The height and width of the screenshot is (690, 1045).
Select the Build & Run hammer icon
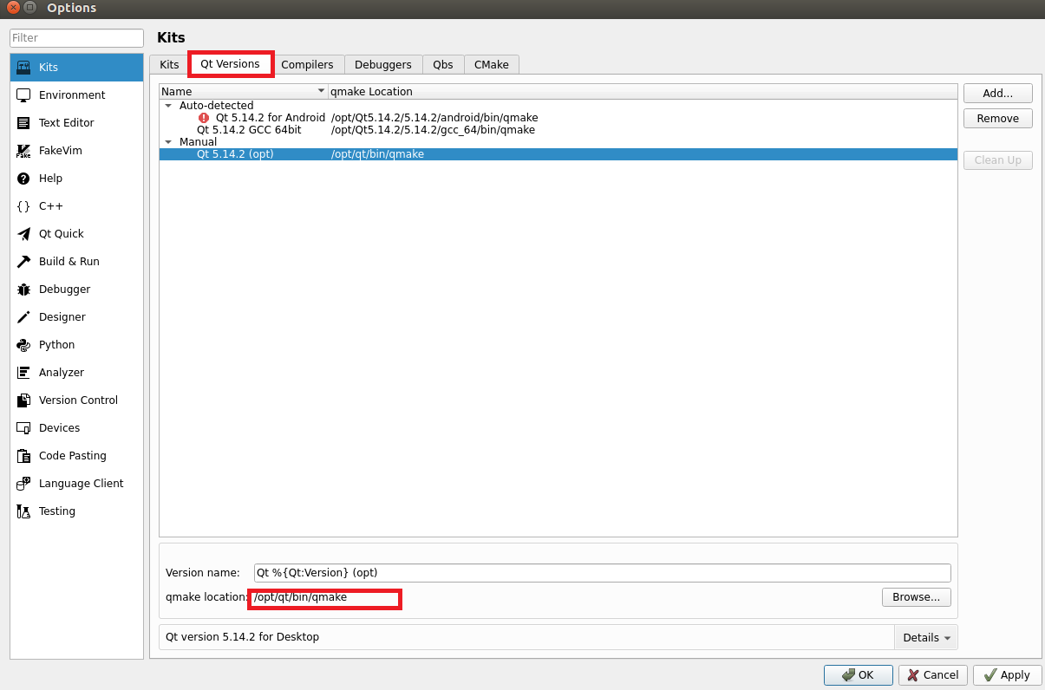23,261
